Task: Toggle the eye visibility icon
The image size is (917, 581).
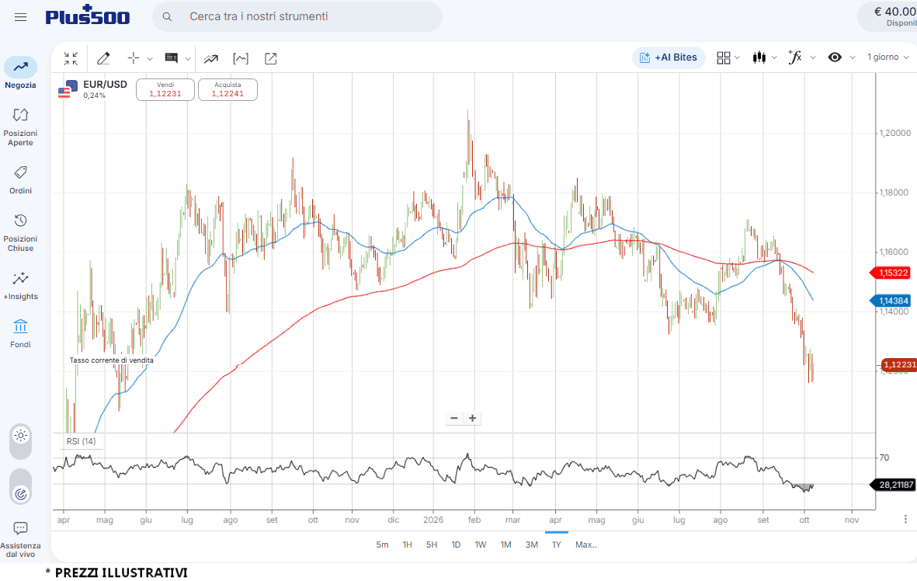Action: pyautogui.click(x=835, y=57)
